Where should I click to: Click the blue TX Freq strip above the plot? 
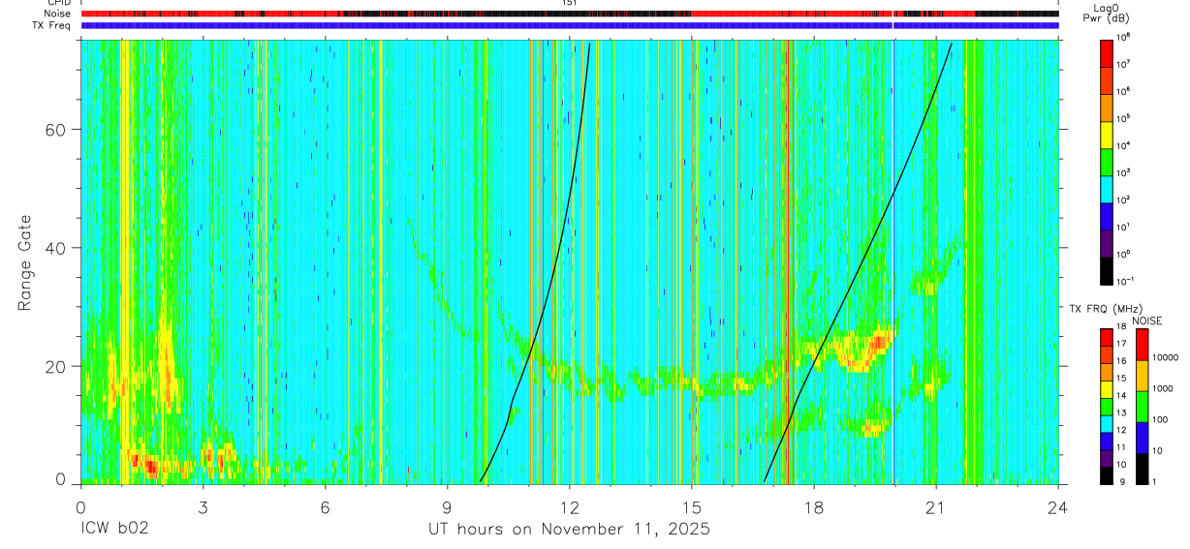(570, 25)
